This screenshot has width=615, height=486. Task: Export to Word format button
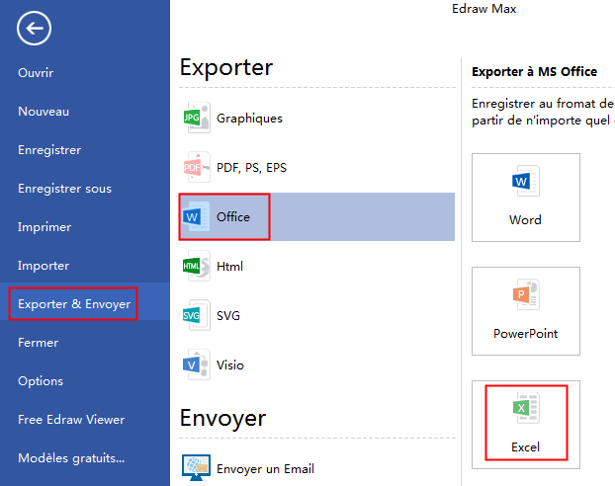(x=525, y=198)
